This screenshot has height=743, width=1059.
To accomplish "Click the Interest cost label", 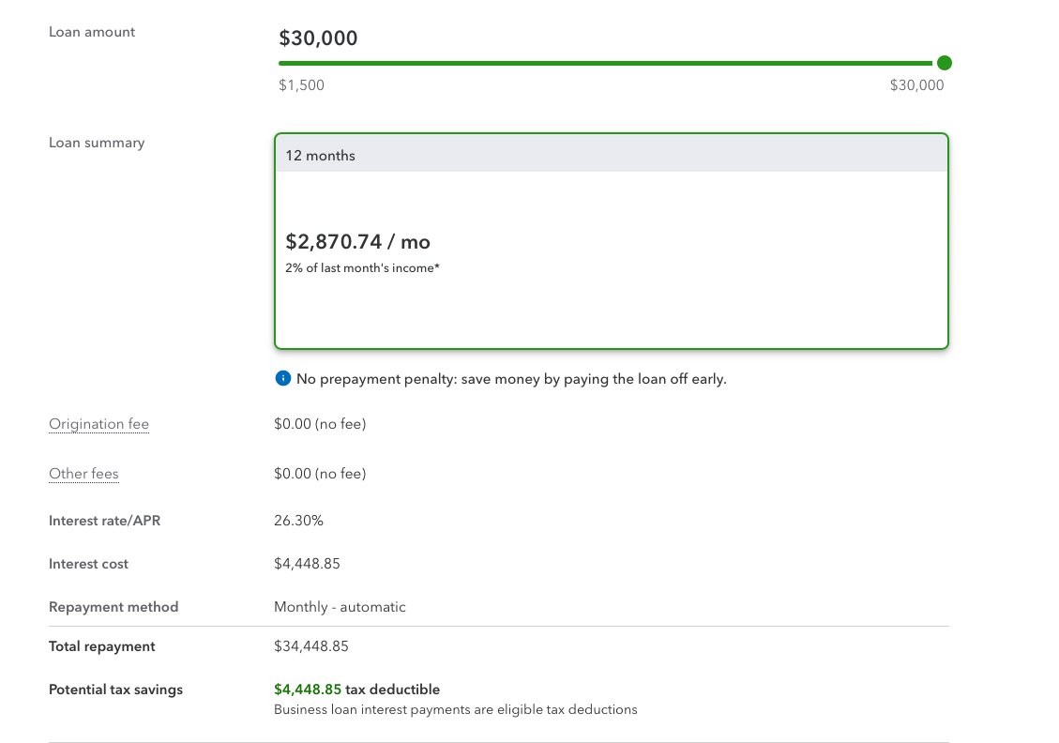I will 88,563.
